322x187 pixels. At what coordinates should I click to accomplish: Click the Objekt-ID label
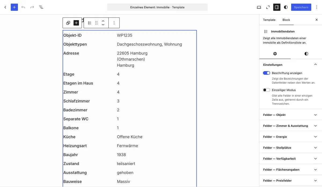pos(72,35)
